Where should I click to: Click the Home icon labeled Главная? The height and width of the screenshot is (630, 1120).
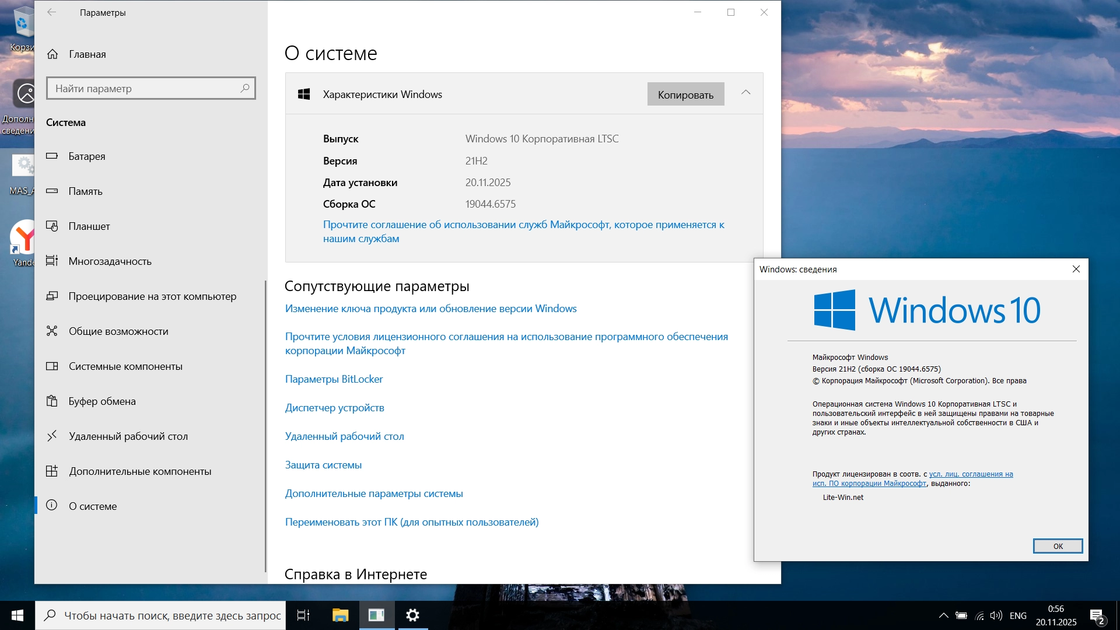[x=52, y=54]
